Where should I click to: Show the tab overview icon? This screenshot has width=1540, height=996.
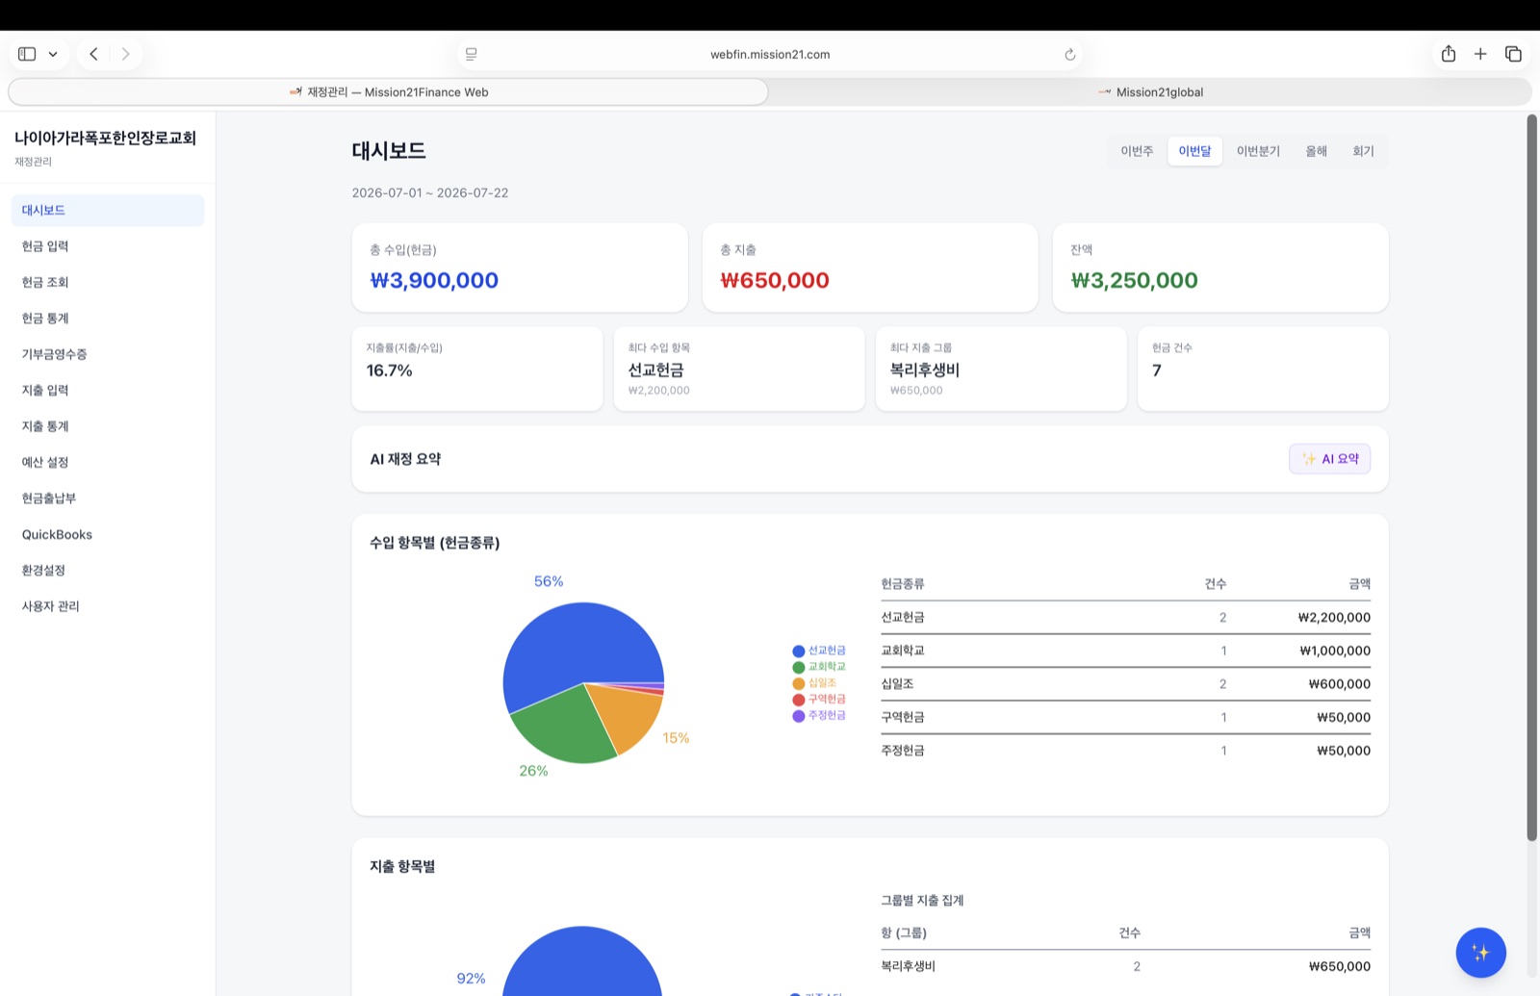click(1513, 54)
